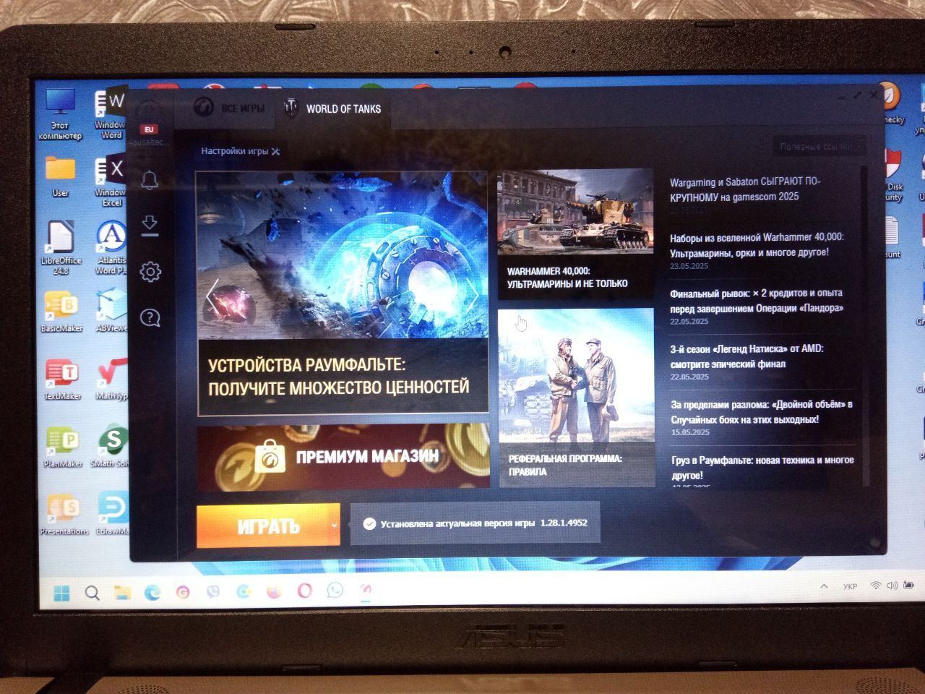Open notifications bell in Game Center sidebar
Viewport: 925px width, 694px height.
tap(150, 180)
